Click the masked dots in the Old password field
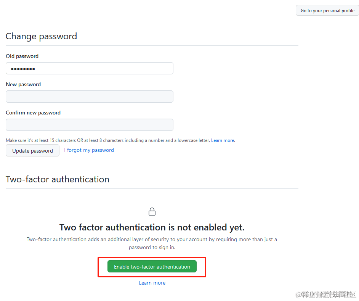Image resolution: width=359 pixels, height=301 pixels. [23, 69]
